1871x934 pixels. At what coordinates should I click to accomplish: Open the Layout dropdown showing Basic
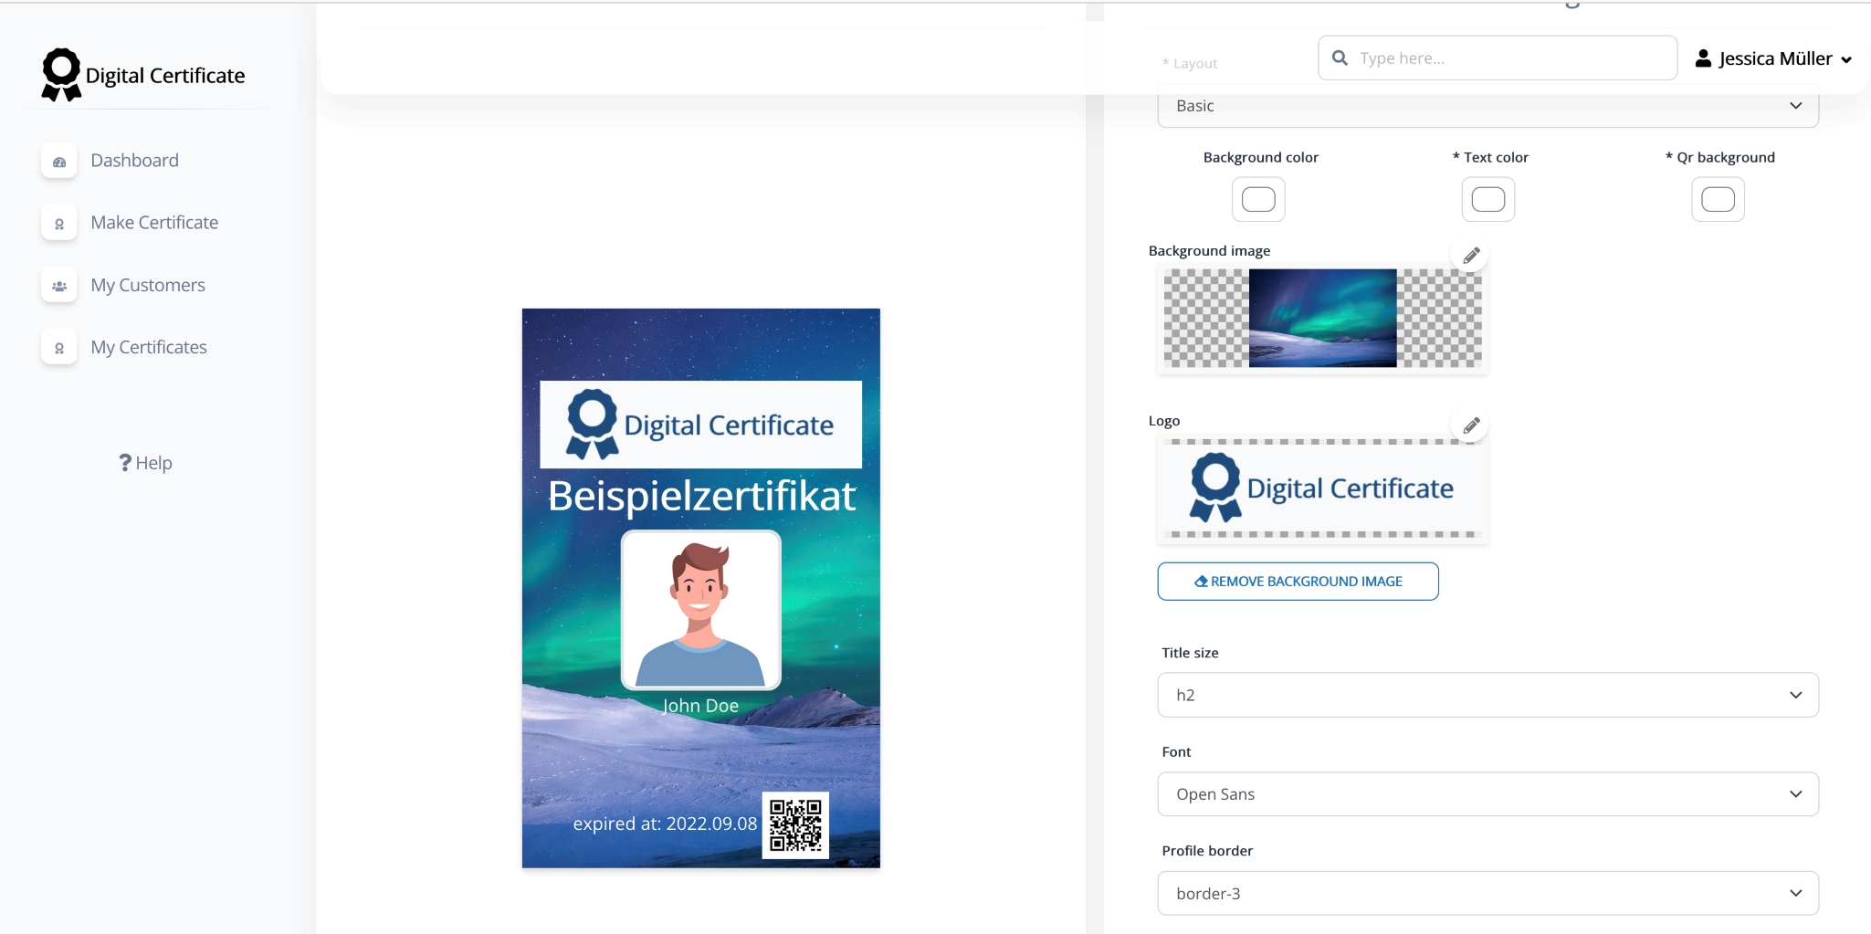[1485, 106]
